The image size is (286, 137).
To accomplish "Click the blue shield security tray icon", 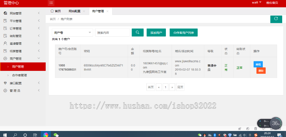I will 230,135.
